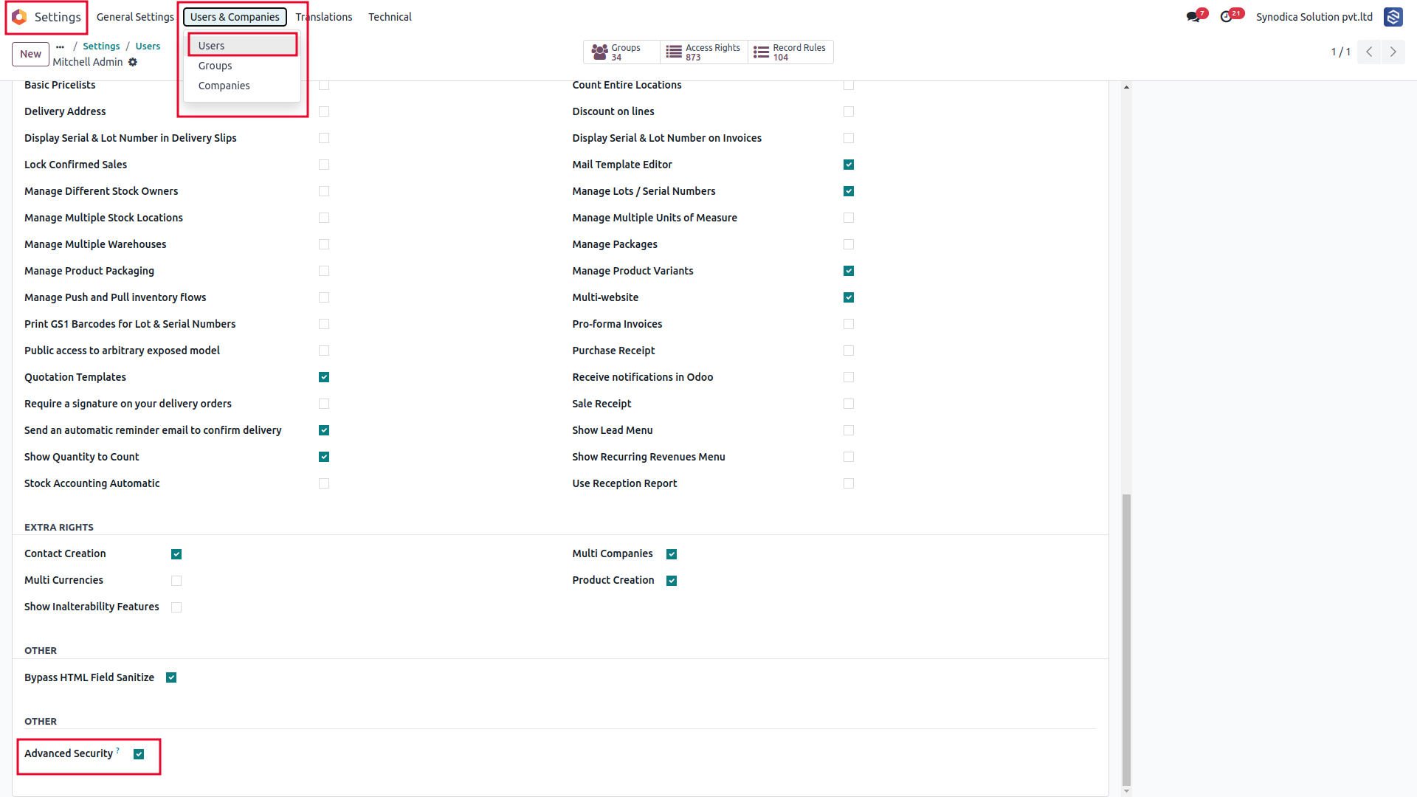
Task: Enable the Multi Currencies checkbox
Action: pos(176,581)
